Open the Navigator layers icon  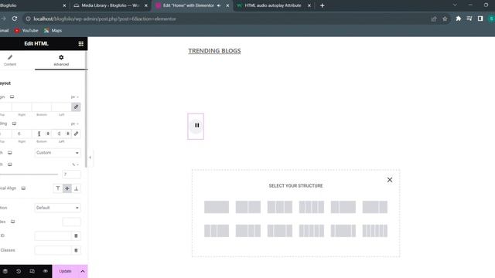click(5, 271)
